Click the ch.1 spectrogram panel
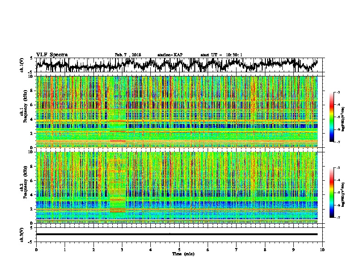This screenshot has height=280, width=363. tap(177, 112)
